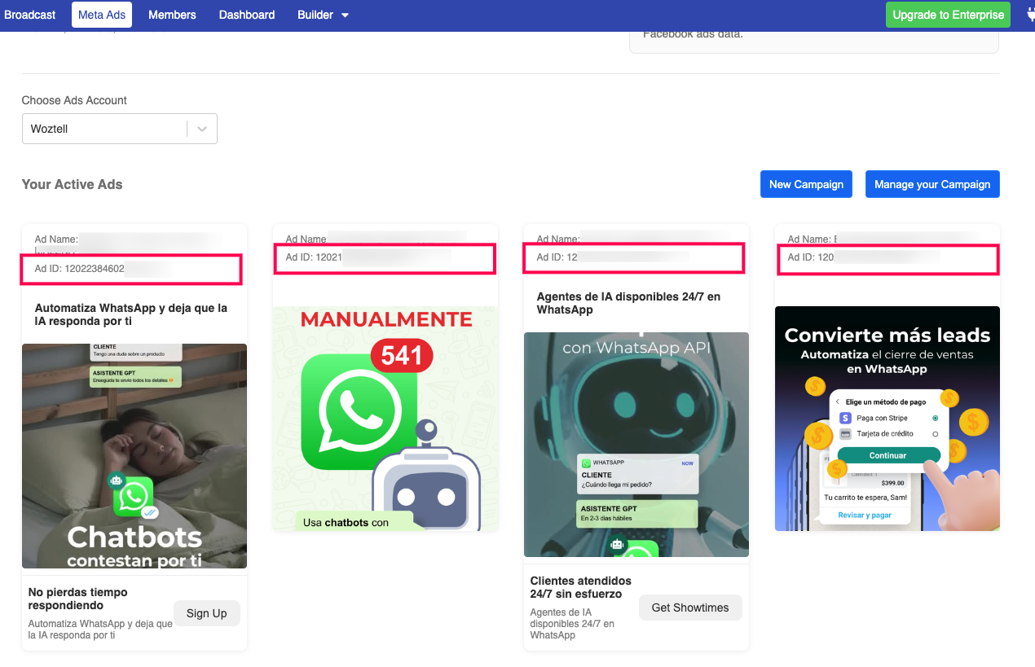Screen dimensions: 1035x667
Task: Click Ad ID 12022384602 text
Action: pyautogui.click(x=80, y=269)
